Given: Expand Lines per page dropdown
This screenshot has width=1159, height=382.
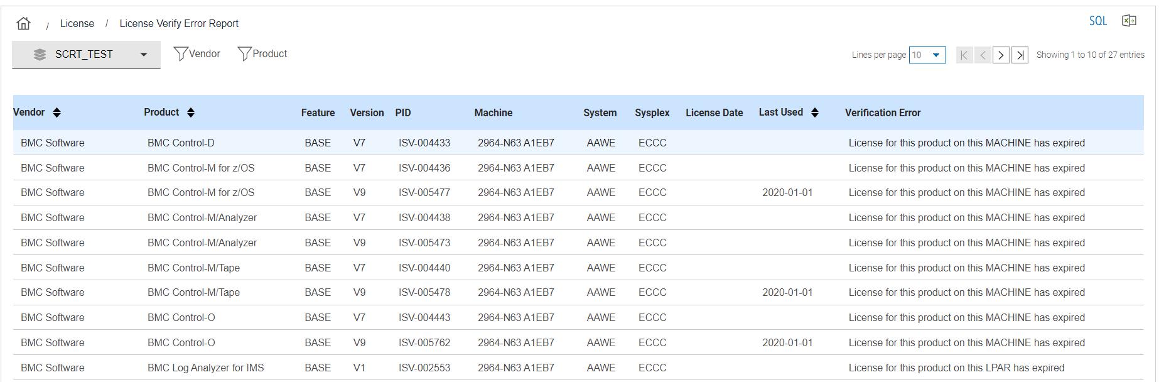Looking at the screenshot, I should [x=927, y=55].
